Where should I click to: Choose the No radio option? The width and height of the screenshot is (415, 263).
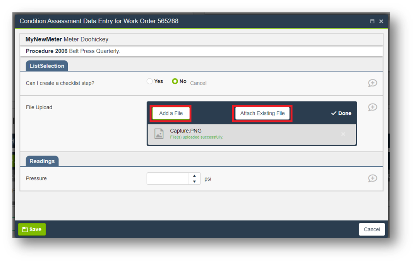tap(175, 81)
